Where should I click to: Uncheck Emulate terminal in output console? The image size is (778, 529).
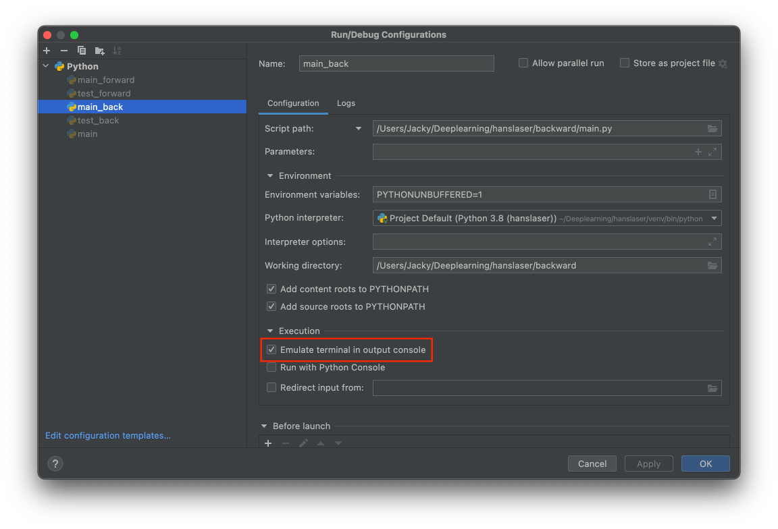point(271,350)
